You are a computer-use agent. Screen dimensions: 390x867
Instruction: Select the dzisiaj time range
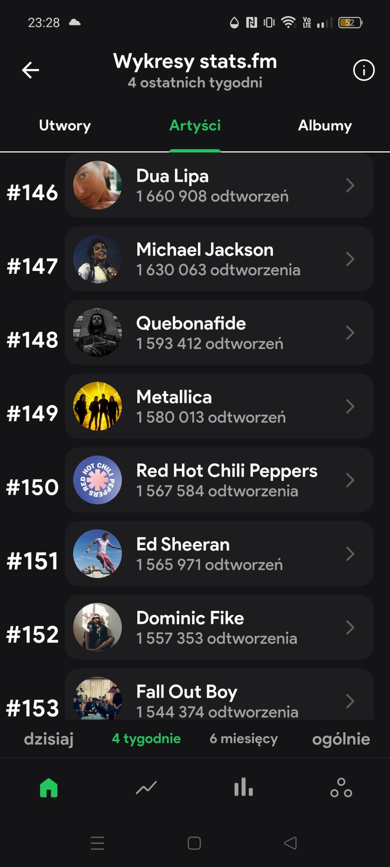pyautogui.click(x=49, y=739)
